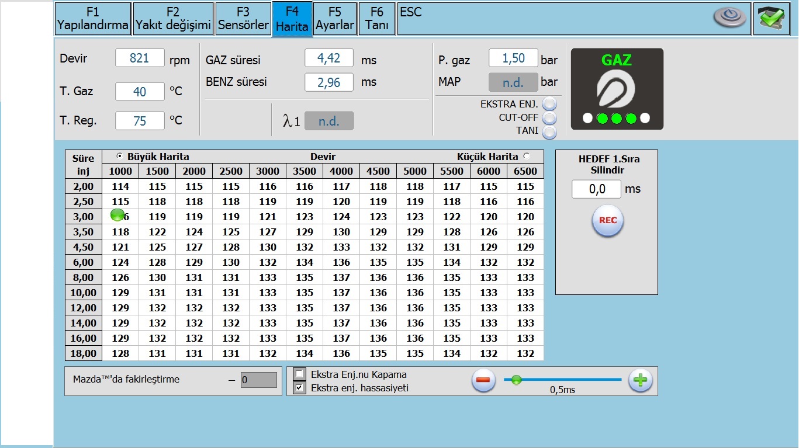Select cell 127 in row 3,50
The height and width of the screenshot is (448, 799).
point(268,232)
